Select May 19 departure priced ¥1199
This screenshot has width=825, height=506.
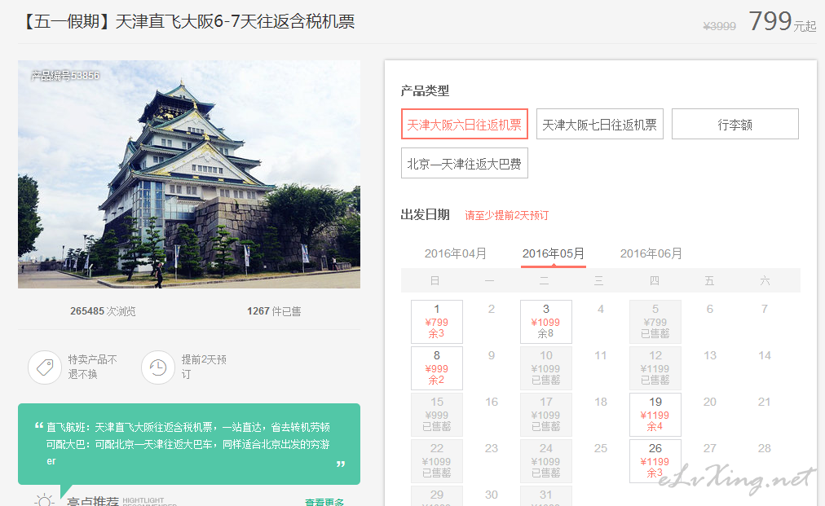point(655,415)
